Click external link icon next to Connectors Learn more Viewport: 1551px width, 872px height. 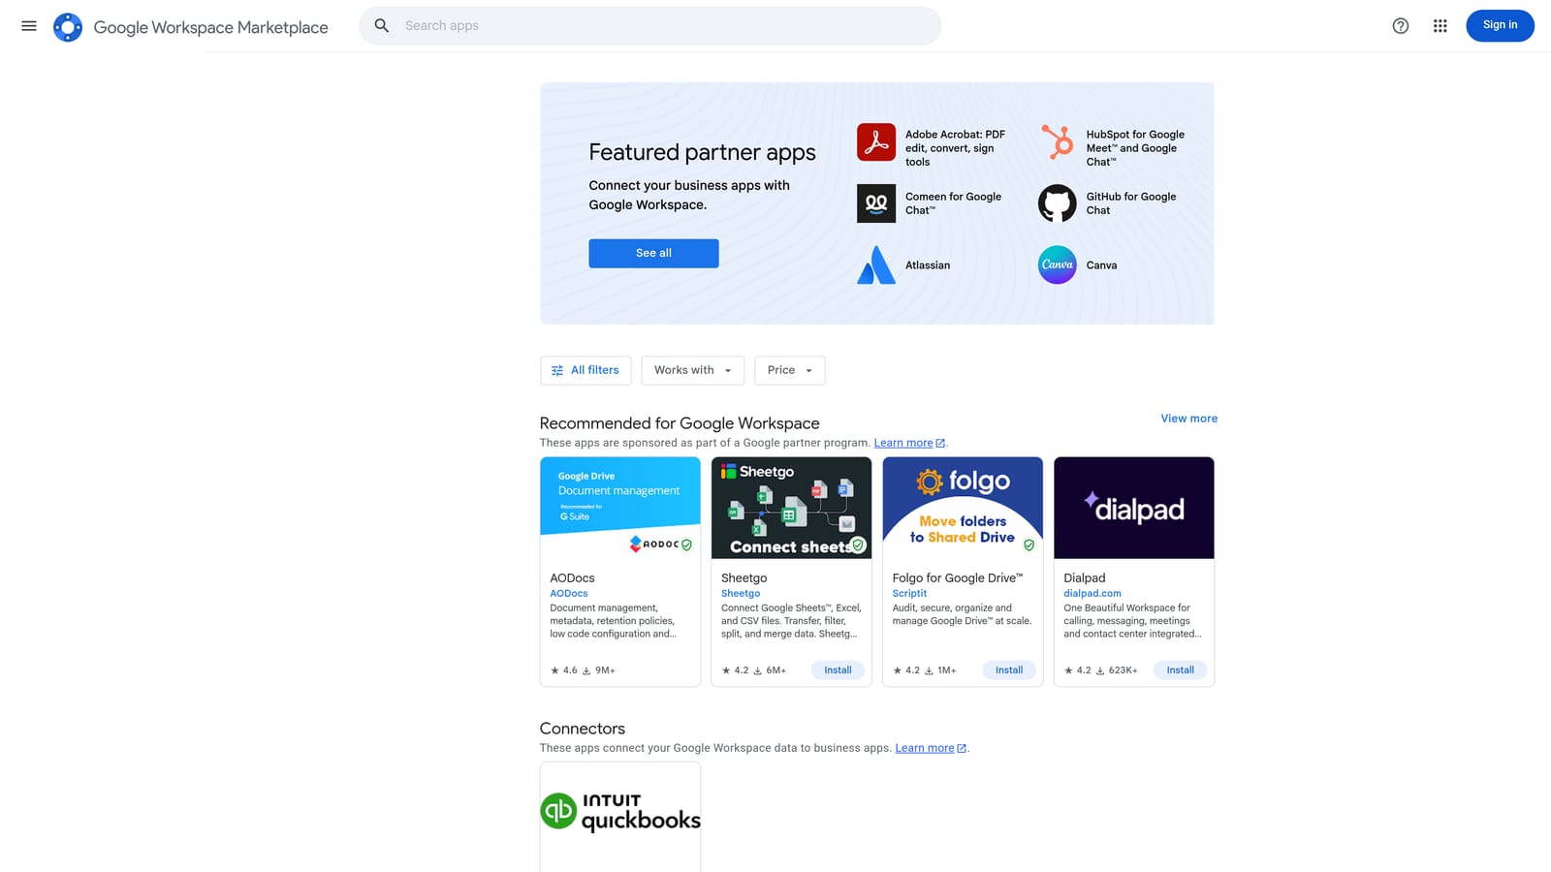click(x=962, y=748)
